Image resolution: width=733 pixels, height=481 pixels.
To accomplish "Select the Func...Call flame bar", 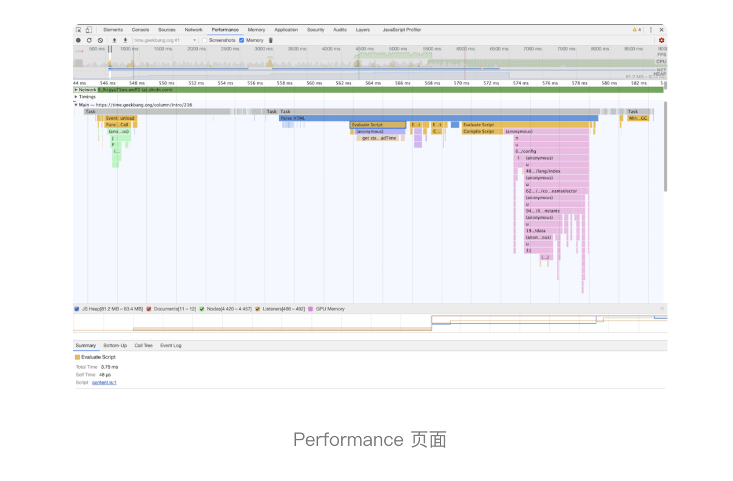I will point(118,125).
